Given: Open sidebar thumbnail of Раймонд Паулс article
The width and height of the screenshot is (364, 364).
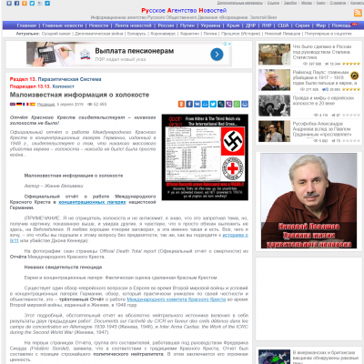Looking at the screenshot, I should pyautogui.click(x=274, y=80).
